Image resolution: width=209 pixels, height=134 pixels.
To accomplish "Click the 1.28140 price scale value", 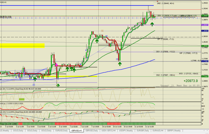I will 205,42.
